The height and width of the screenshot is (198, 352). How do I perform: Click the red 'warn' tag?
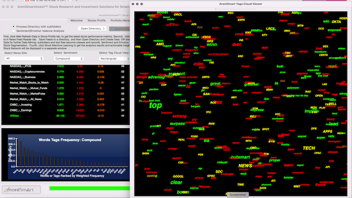(x=288, y=165)
